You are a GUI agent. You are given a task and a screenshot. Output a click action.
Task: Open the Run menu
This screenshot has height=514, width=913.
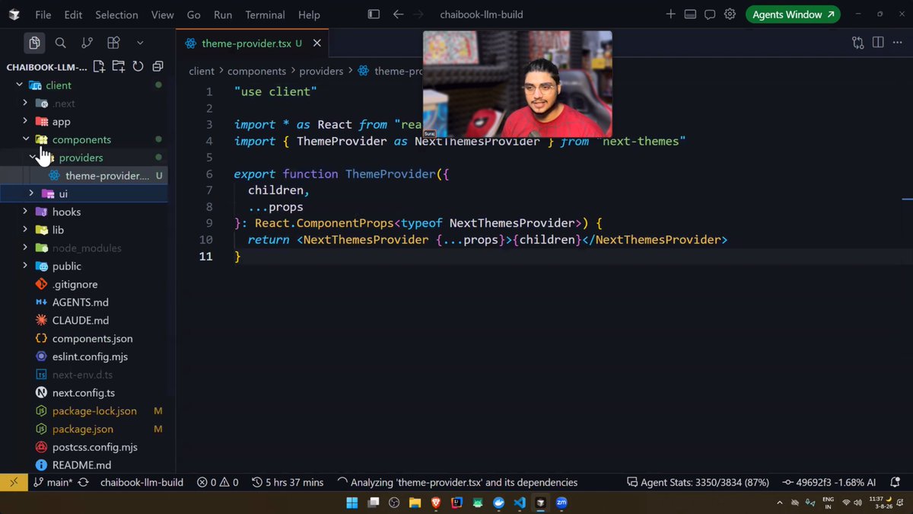point(223,14)
